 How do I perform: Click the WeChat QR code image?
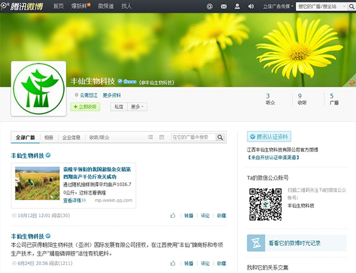[265, 204]
